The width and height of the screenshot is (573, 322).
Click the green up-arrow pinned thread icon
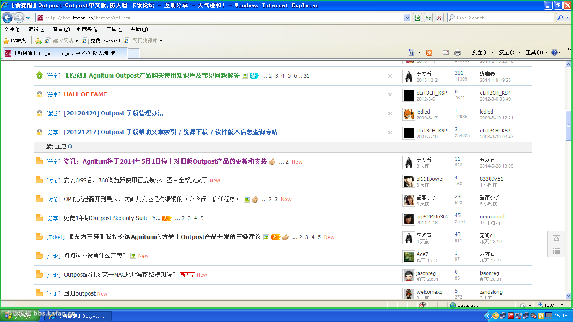pos(39,75)
